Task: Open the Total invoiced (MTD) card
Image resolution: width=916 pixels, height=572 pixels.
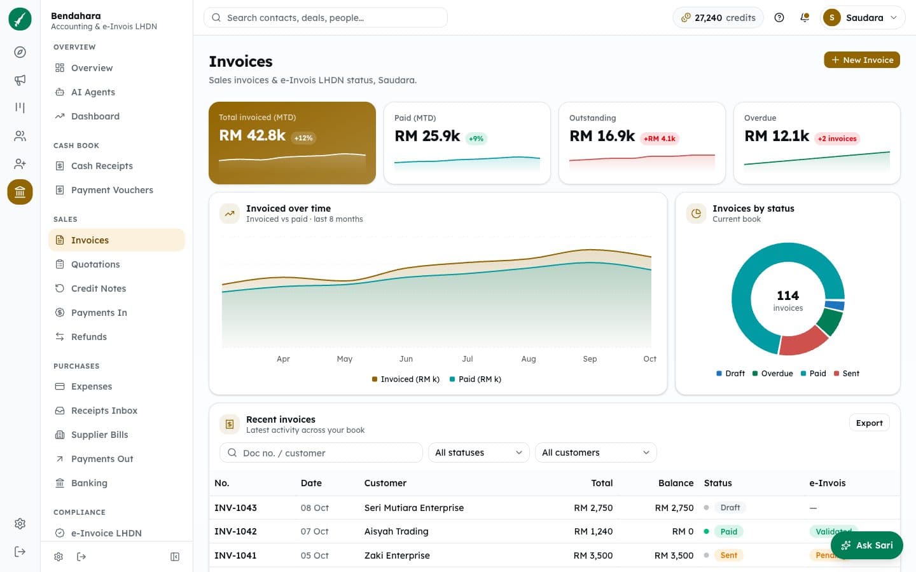Action: 292,143
